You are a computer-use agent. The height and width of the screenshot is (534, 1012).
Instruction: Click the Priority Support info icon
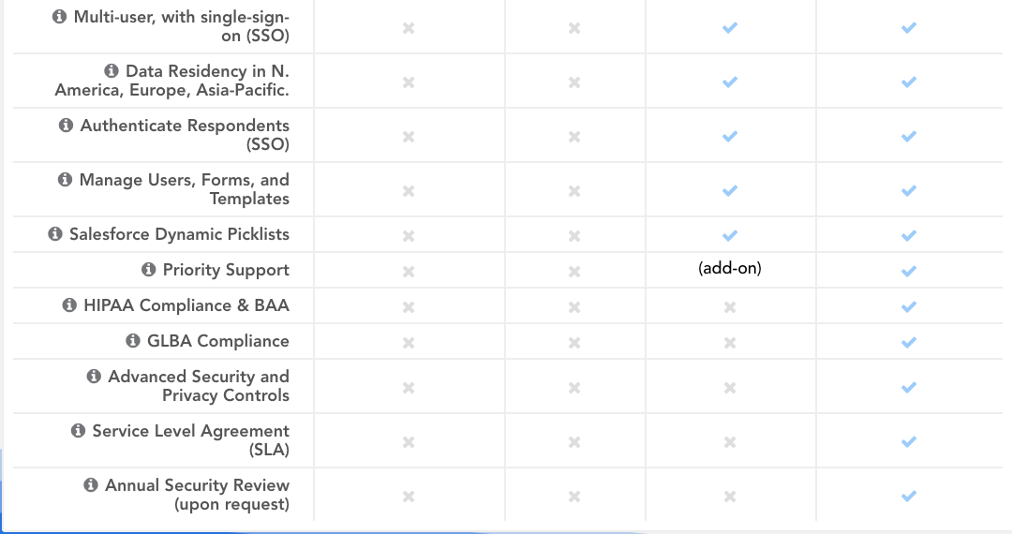[148, 270]
